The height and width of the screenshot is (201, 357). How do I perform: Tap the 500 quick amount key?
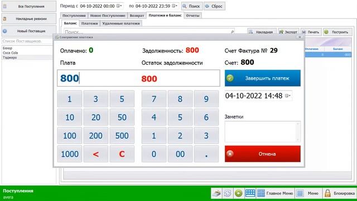(x=122, y=136)
